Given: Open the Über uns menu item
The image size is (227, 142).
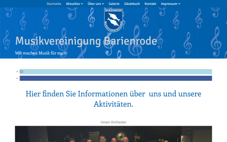Looking at the screenshot, I should (x=94, y=4).
